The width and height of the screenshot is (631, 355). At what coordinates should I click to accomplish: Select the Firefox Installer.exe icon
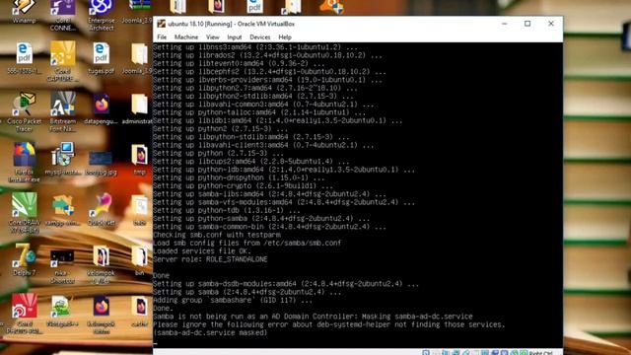coord(24,162)
